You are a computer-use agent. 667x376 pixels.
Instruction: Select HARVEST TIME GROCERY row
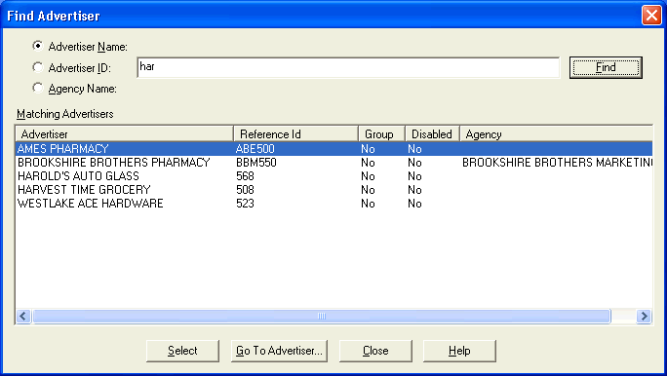tap(333, 190)
